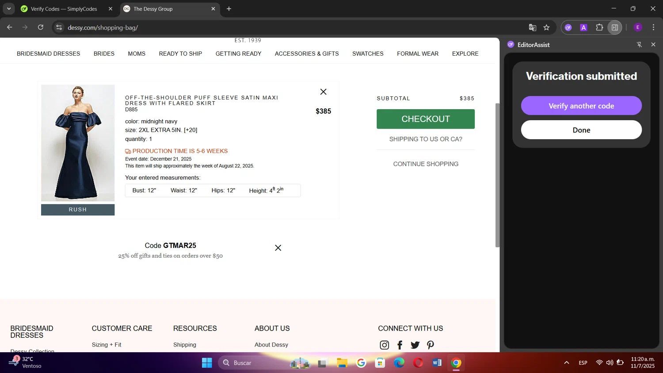Viewport: 663px width, 373px height.
Task: Open Microsoft Word from taskbar
Action: [x=437, y=363]
